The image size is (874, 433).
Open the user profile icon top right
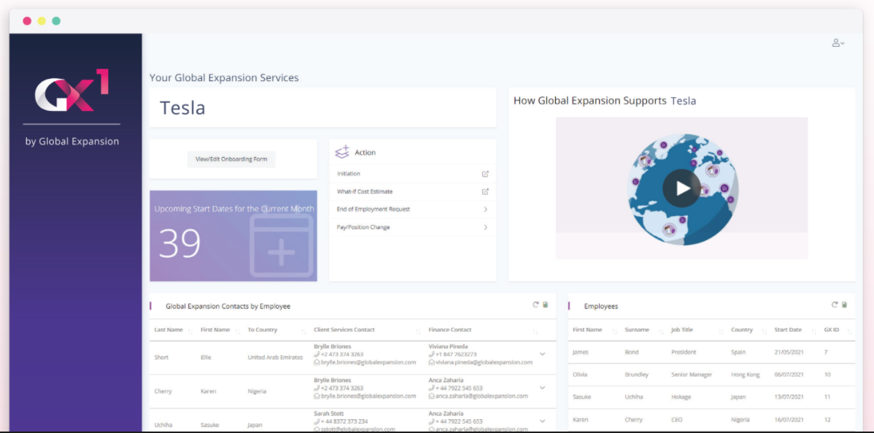[838, 42]
